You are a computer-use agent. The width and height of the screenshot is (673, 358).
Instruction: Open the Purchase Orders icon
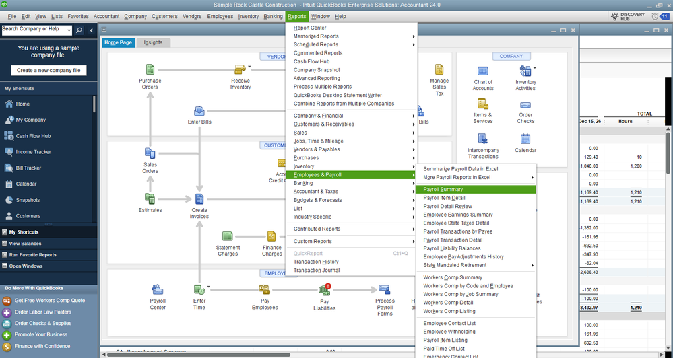pos(150,69)
